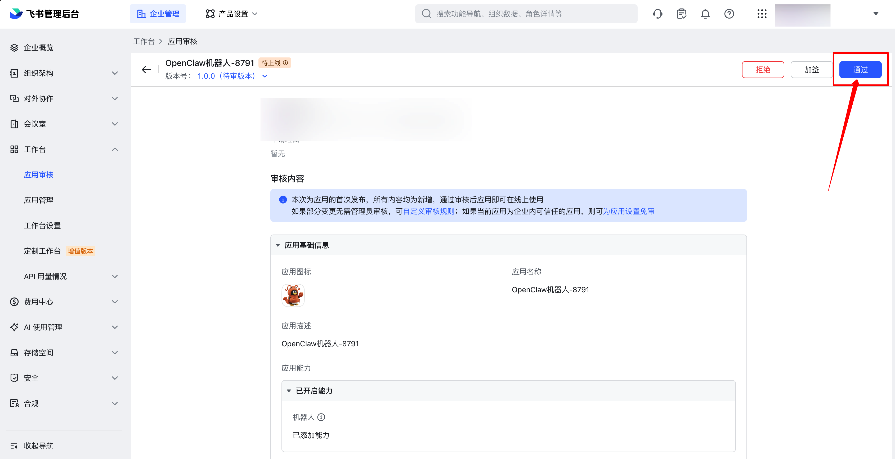Collapse the 应用基础信息 section
Image resolution: width=895 pixels, height=459 pixels.
pyautogui.click(x=278, y=245)
